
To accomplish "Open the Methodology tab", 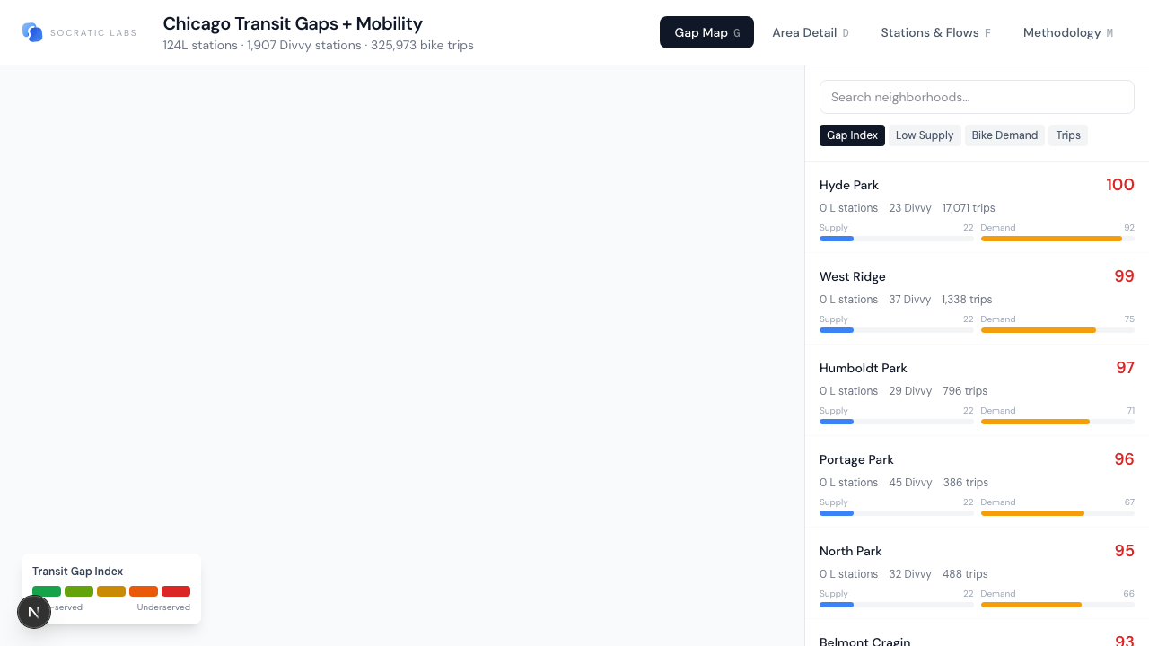I will (x=1067, y=32).
